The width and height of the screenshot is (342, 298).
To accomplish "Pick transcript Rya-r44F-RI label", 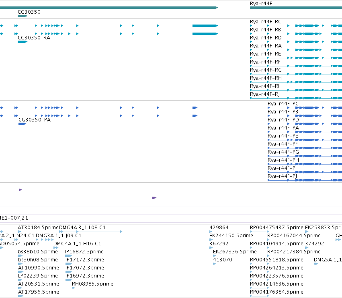I will click(264, 86).
